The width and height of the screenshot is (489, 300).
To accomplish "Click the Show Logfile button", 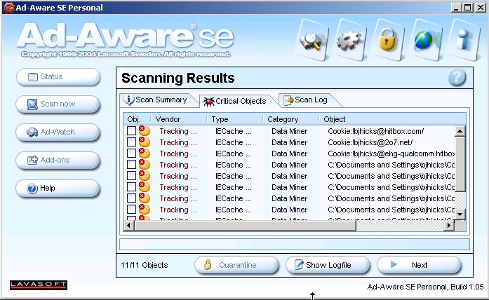I will [328, 265].
